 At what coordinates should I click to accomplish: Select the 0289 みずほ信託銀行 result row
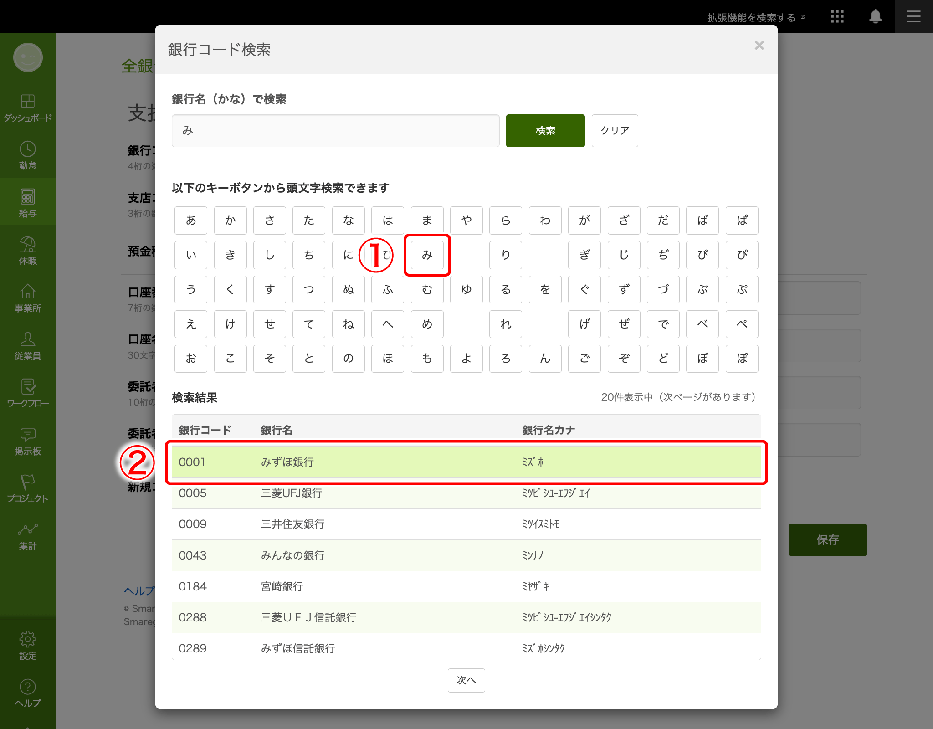pyautogui.click(x=466, y=647)
